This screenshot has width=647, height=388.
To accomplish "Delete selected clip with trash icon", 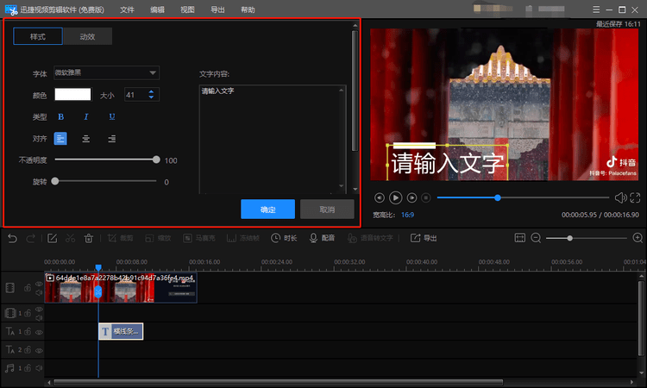I will [88, 238].
